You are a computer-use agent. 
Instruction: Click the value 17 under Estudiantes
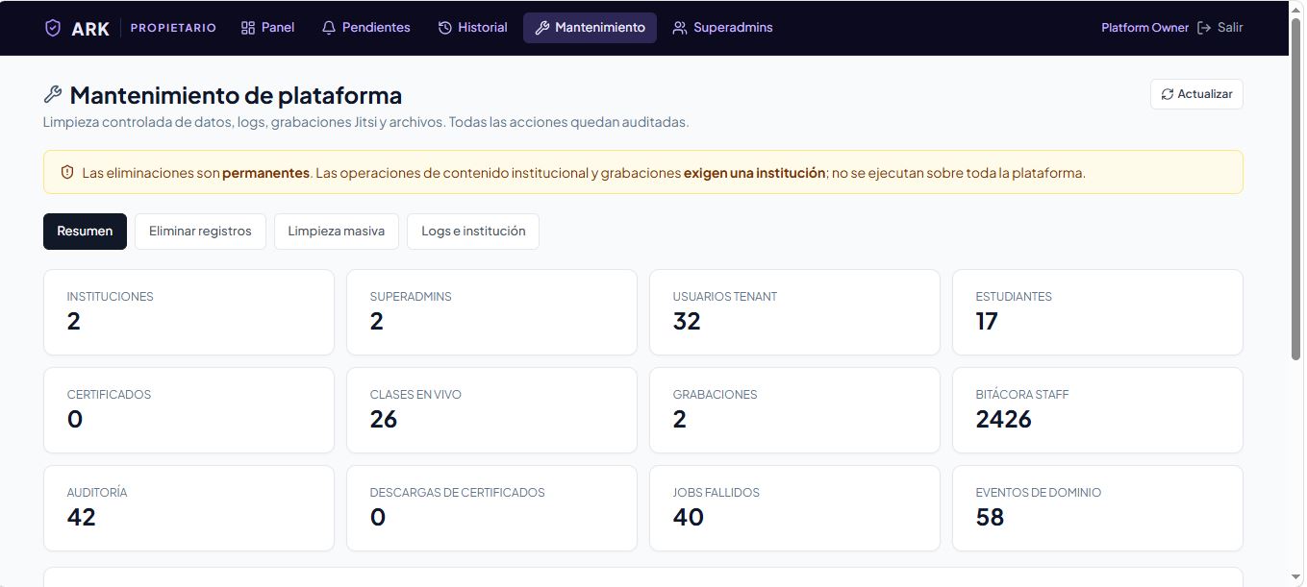987,321
